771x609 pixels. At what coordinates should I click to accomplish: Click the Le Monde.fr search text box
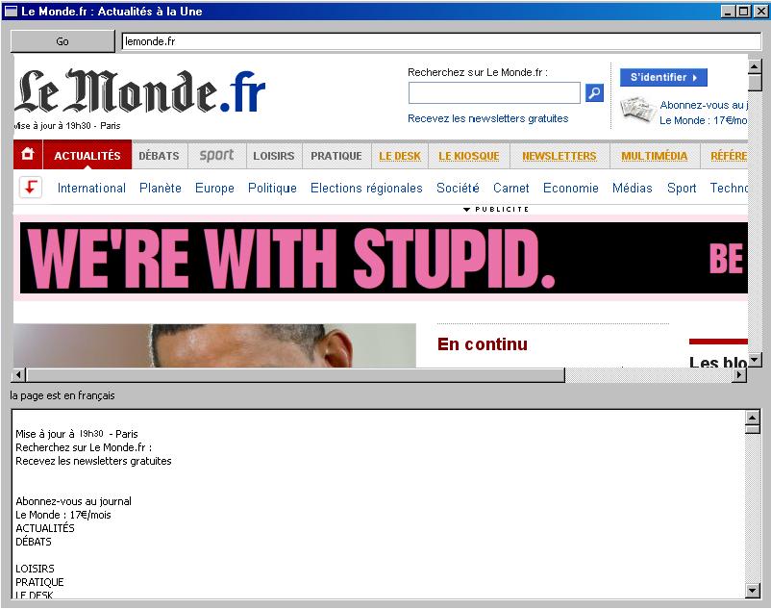[x=494, y=92]
